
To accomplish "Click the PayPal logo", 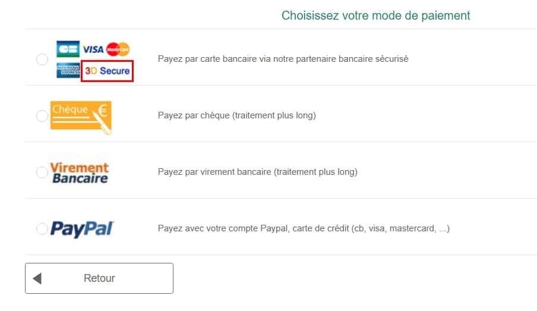I will 82,229.
